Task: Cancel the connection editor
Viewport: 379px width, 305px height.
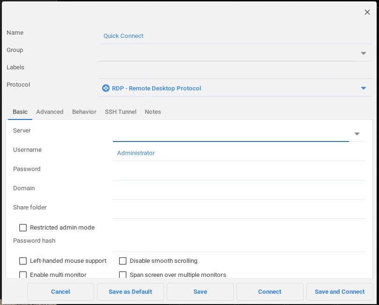Action: 60,291
